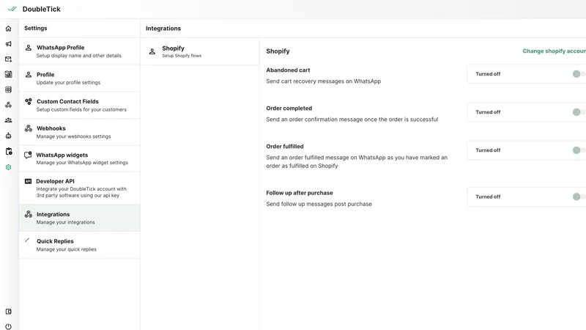Select the Integrations settings entry
Screen dimensions: 586x330
80,218
